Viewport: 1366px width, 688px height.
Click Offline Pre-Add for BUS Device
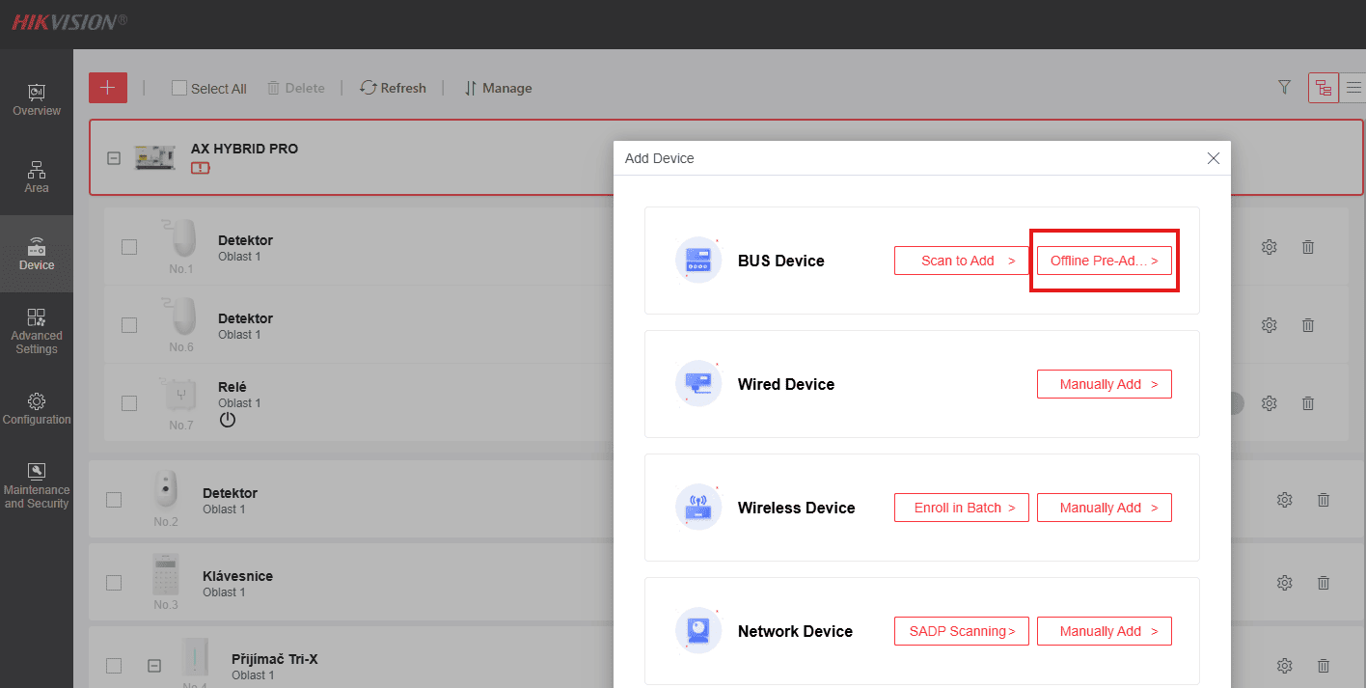coord(1105,261)
